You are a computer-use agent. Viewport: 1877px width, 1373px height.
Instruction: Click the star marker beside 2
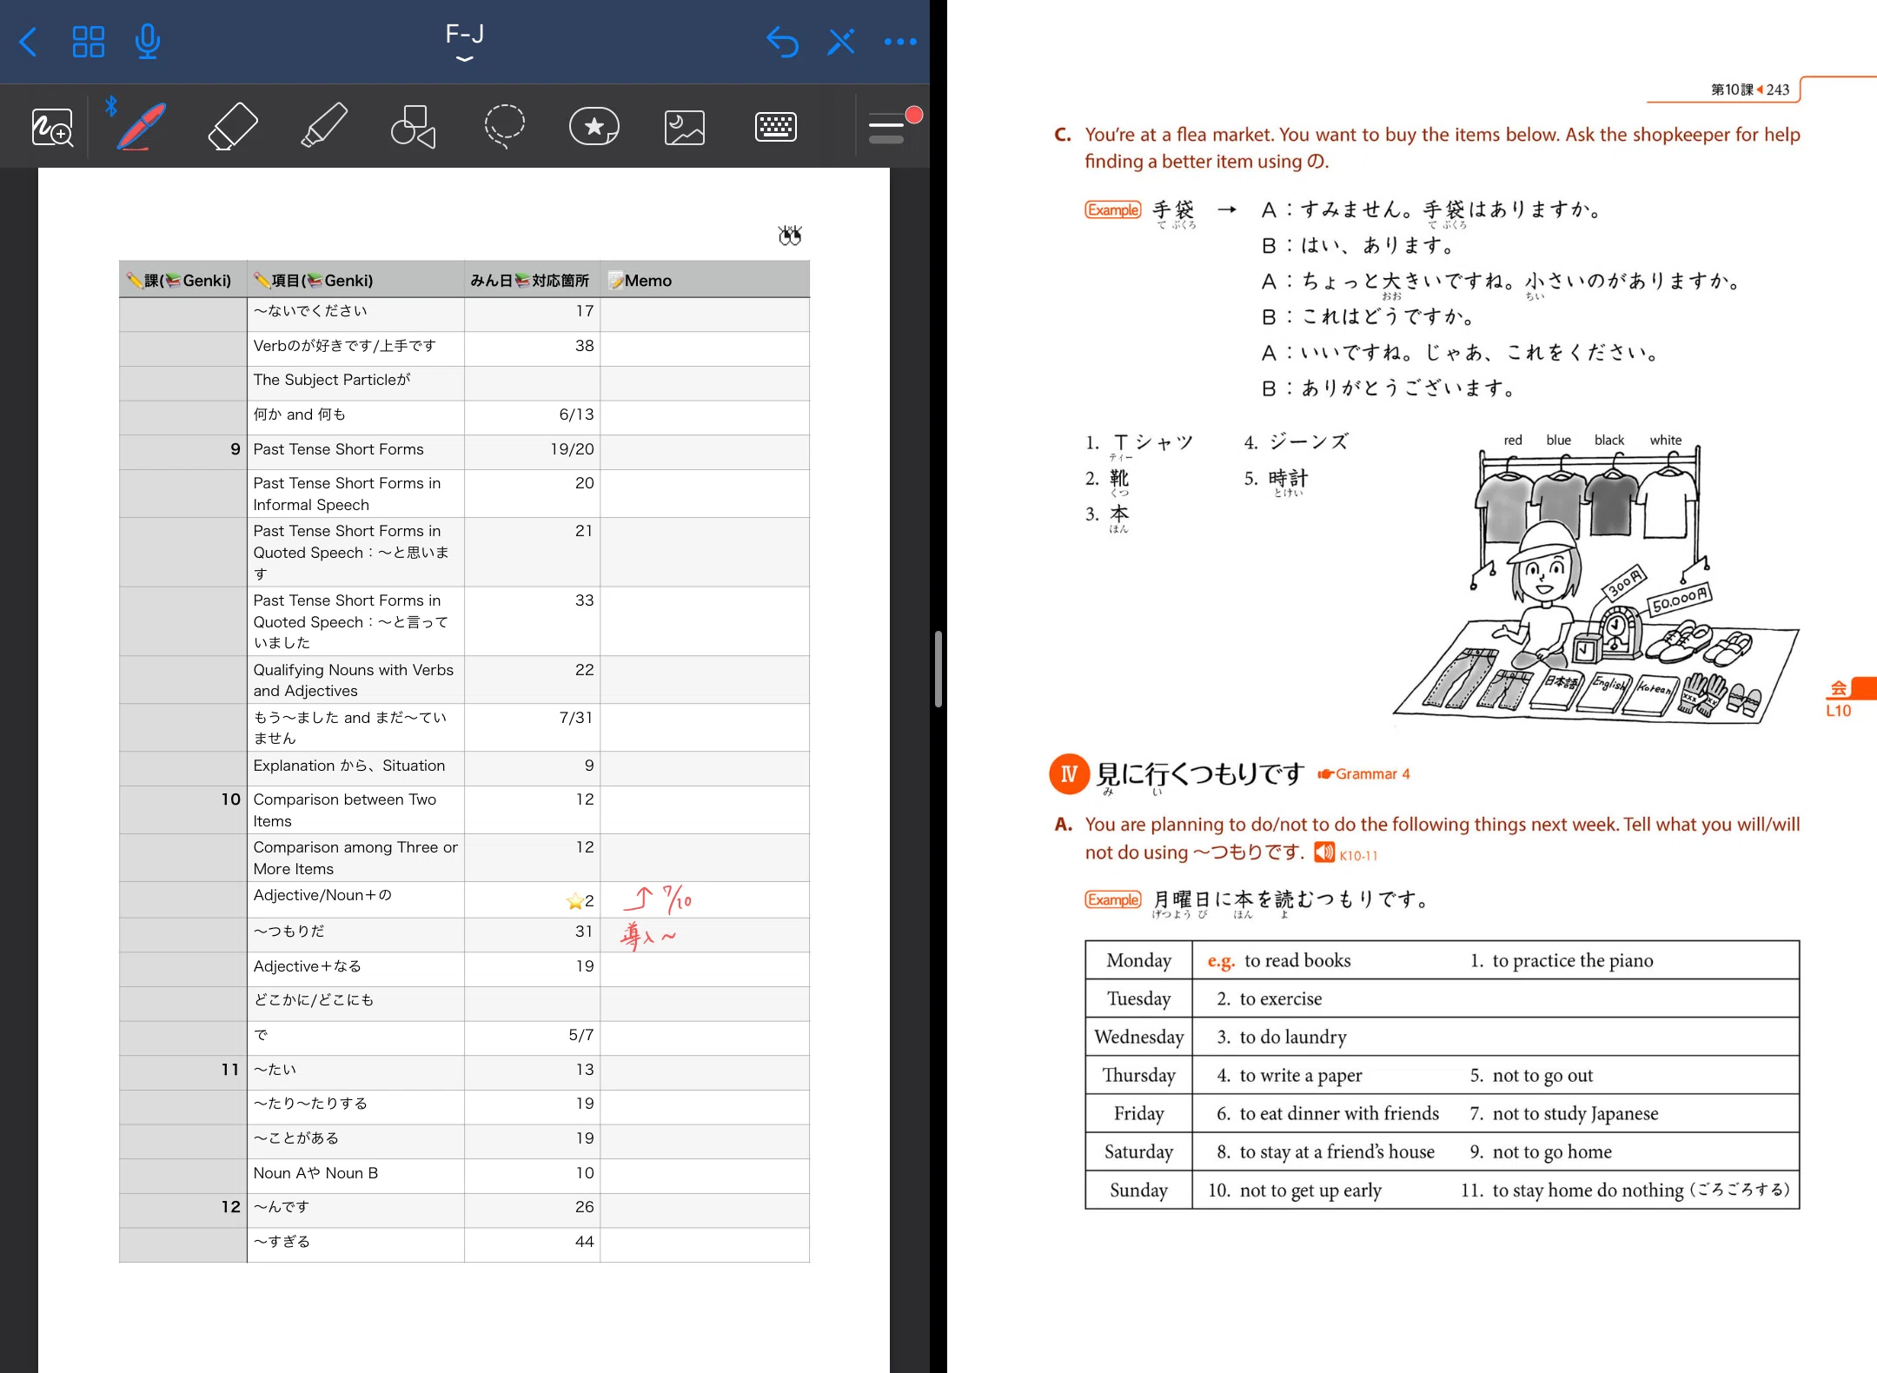pyautogui.click(x=574, y=901)
